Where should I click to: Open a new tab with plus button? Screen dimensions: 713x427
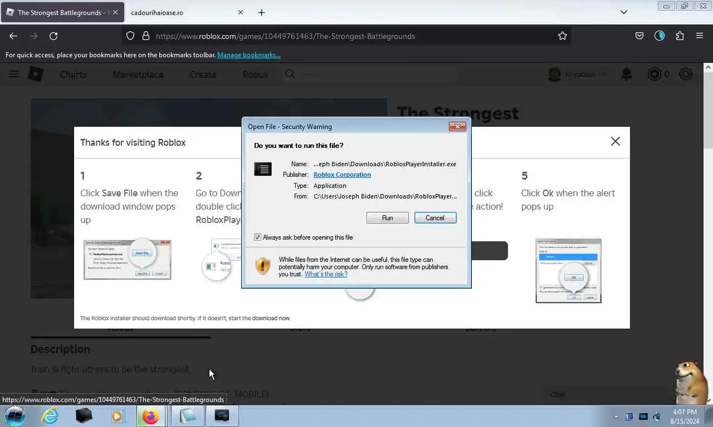click(x=261, y=12)
